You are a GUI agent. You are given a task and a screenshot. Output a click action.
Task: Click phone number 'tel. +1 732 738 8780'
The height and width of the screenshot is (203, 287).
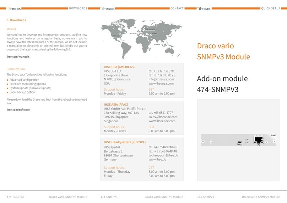(x=162, y=71)
